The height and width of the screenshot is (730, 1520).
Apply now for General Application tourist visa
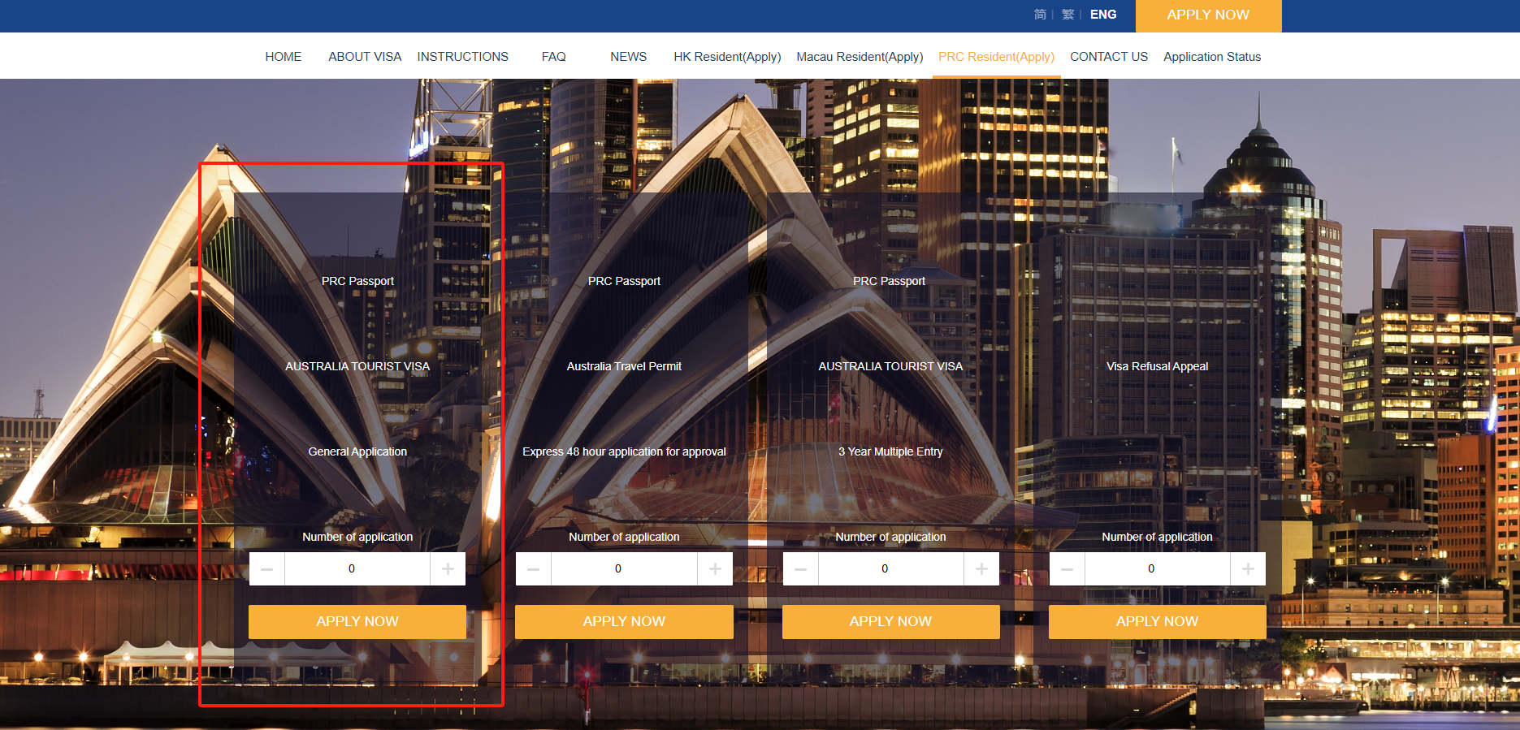(x=357, y=621)
